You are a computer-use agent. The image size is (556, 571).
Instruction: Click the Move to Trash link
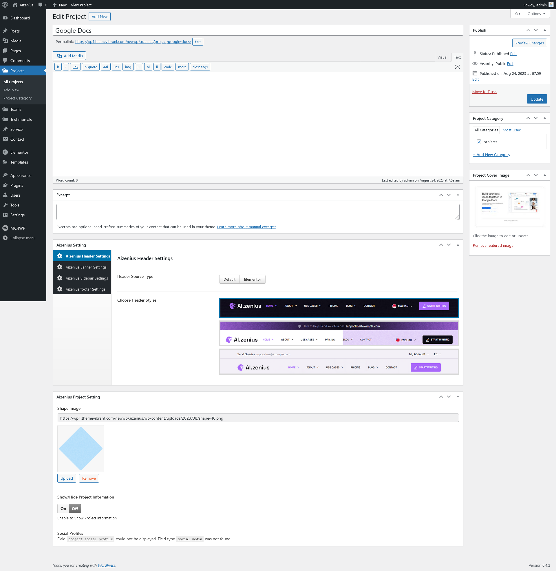tap(484, 92)
